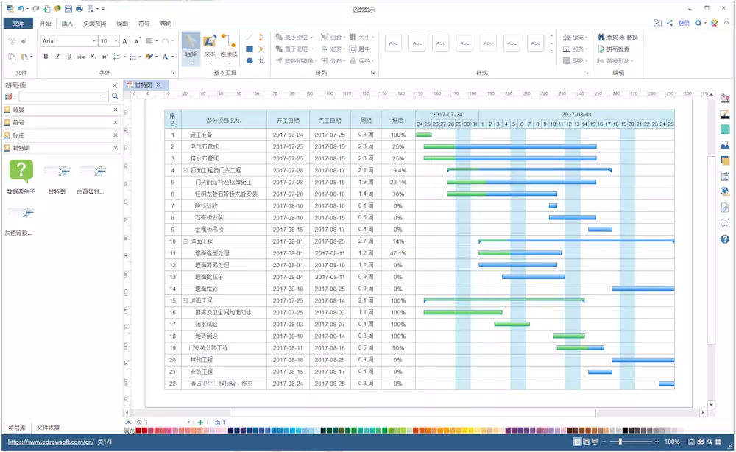Click the subscript icon
This screenshot has height=452, width=736.
pos(93,57)
